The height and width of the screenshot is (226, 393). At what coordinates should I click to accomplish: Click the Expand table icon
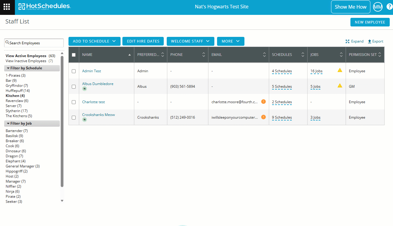(347, 41)
